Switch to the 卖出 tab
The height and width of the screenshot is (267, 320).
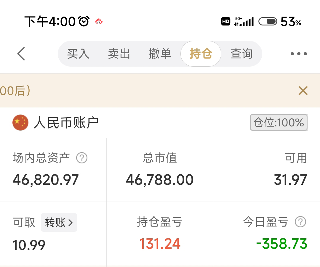click(x=119, y=54)
